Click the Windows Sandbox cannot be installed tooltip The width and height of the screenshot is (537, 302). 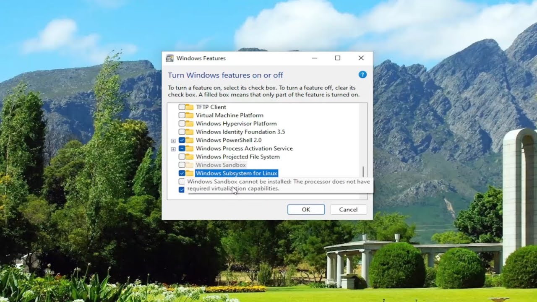279,185
